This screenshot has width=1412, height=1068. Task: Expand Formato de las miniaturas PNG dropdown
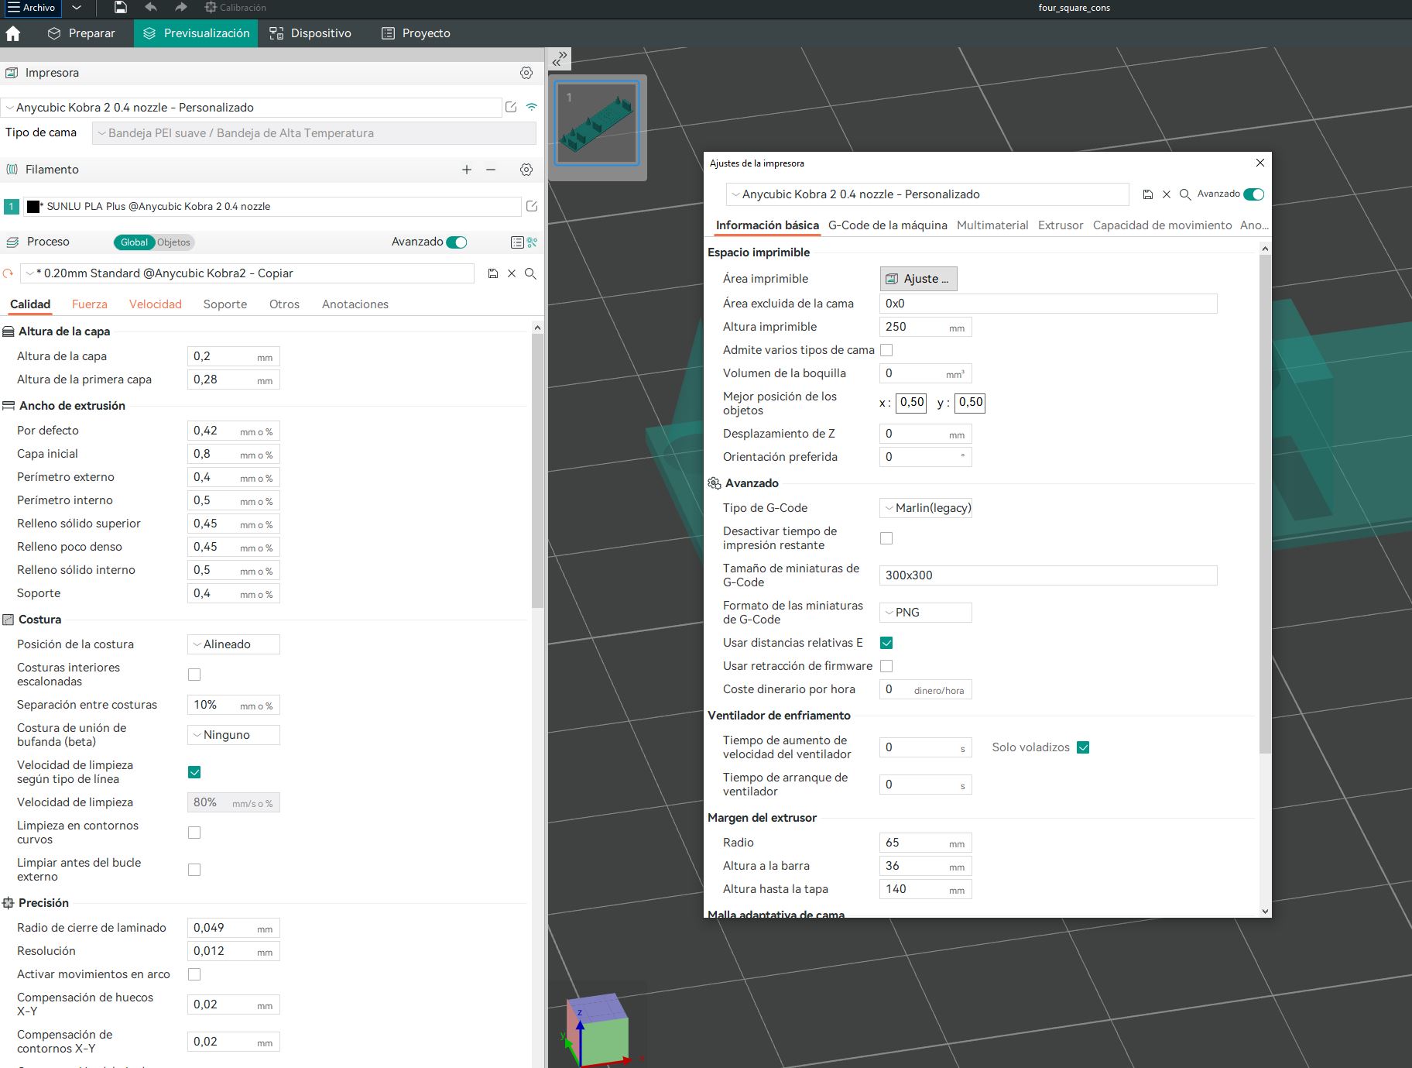point(926,613)
